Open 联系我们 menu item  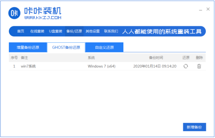click(x=111, y=31)
